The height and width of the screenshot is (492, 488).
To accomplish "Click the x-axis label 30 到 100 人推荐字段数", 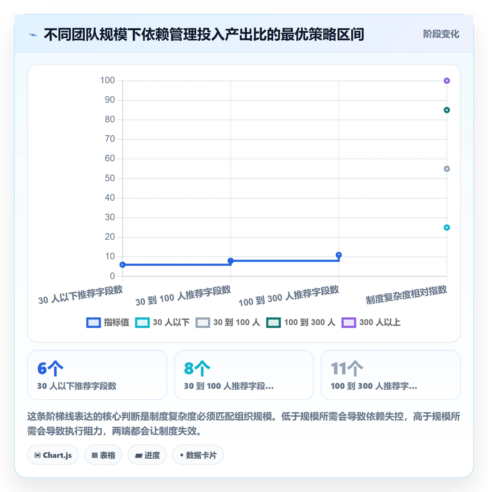I will pyautogui.click(x=183, y=296).
